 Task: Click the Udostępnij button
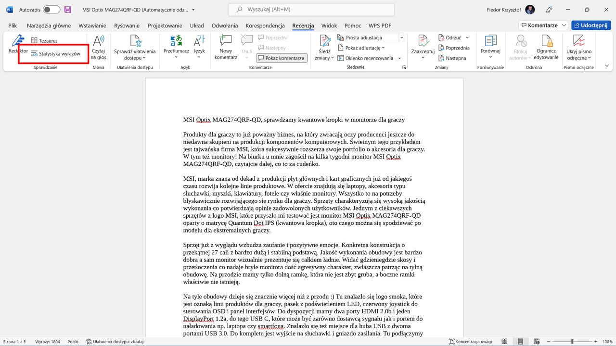click(x=591, y=25)
